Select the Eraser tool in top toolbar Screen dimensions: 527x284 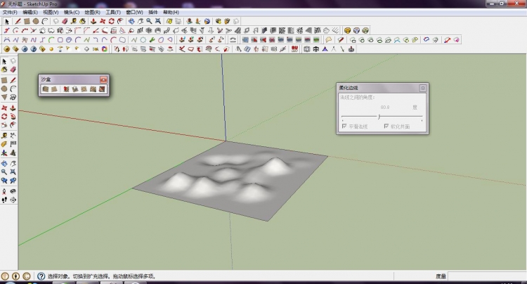click(65, 21)
